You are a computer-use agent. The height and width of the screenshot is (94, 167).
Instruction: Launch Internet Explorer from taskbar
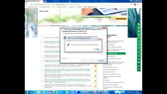pyautogui.click(x=33, y=92)
